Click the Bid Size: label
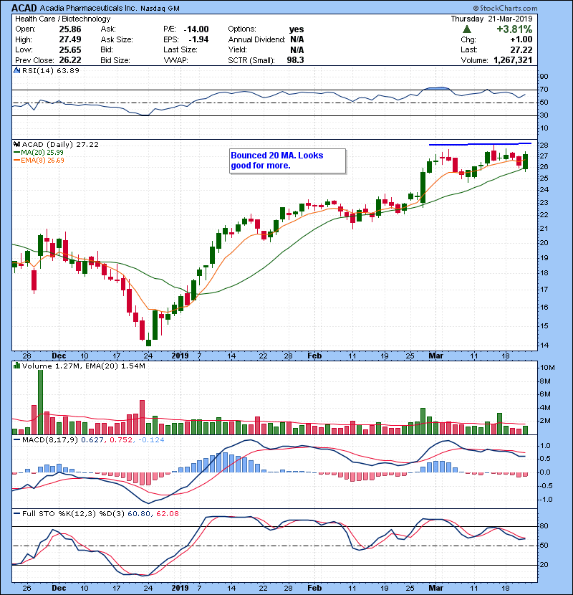573x595 pixels. (x=115, y=60)
